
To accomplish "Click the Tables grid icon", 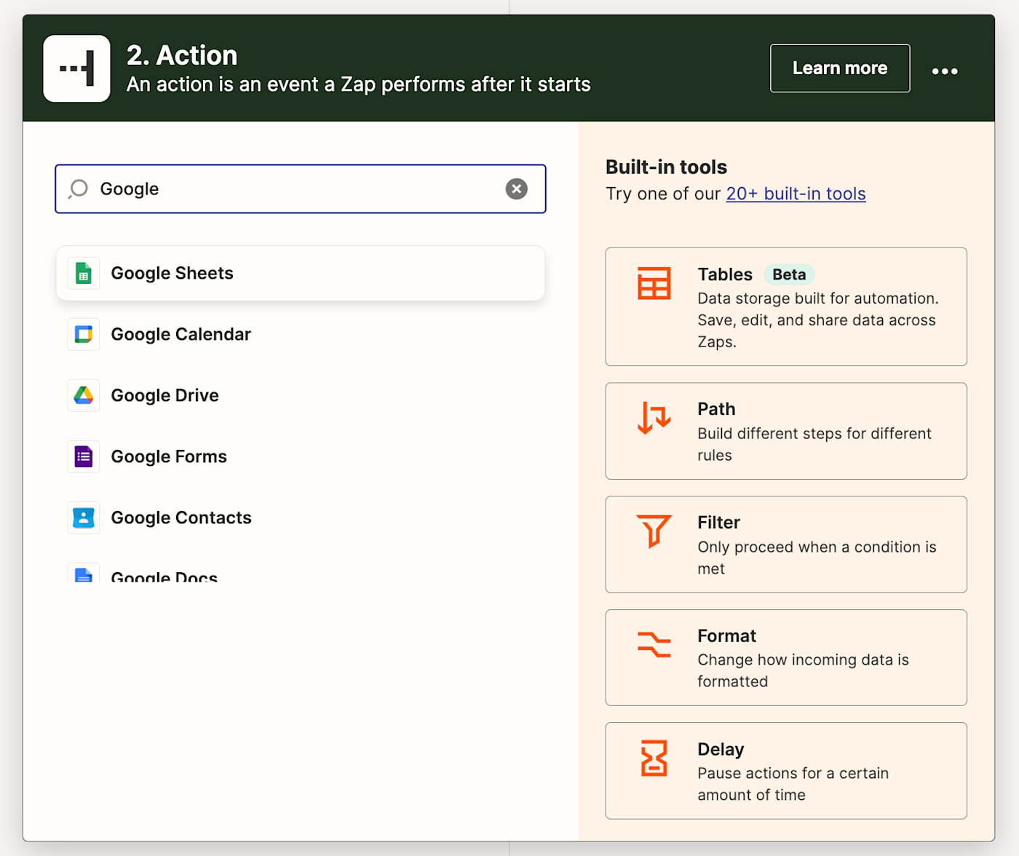I will pos(654,284).
